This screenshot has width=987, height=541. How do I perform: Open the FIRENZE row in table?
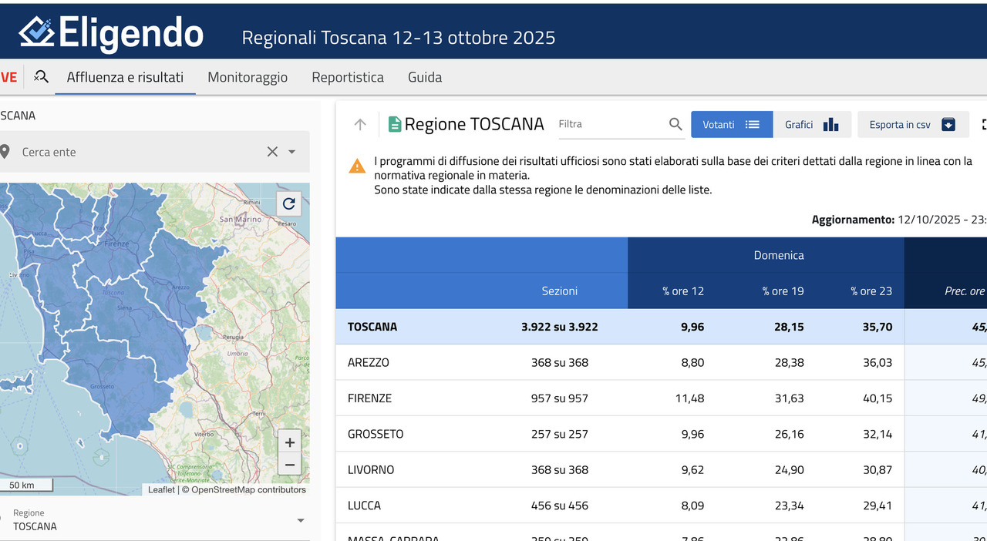[x=370, y=398]
